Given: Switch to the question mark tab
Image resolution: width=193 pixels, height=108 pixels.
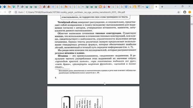Looking at the screenshot, I should (18, 7).
